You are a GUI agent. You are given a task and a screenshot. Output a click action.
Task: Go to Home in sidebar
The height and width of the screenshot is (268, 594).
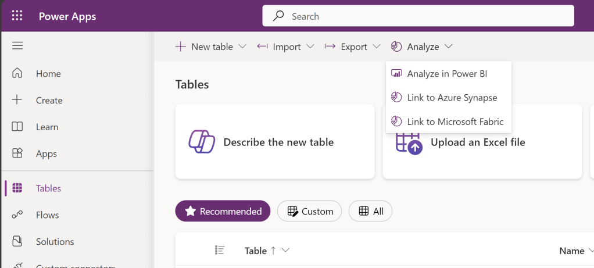tap(48, 74)
